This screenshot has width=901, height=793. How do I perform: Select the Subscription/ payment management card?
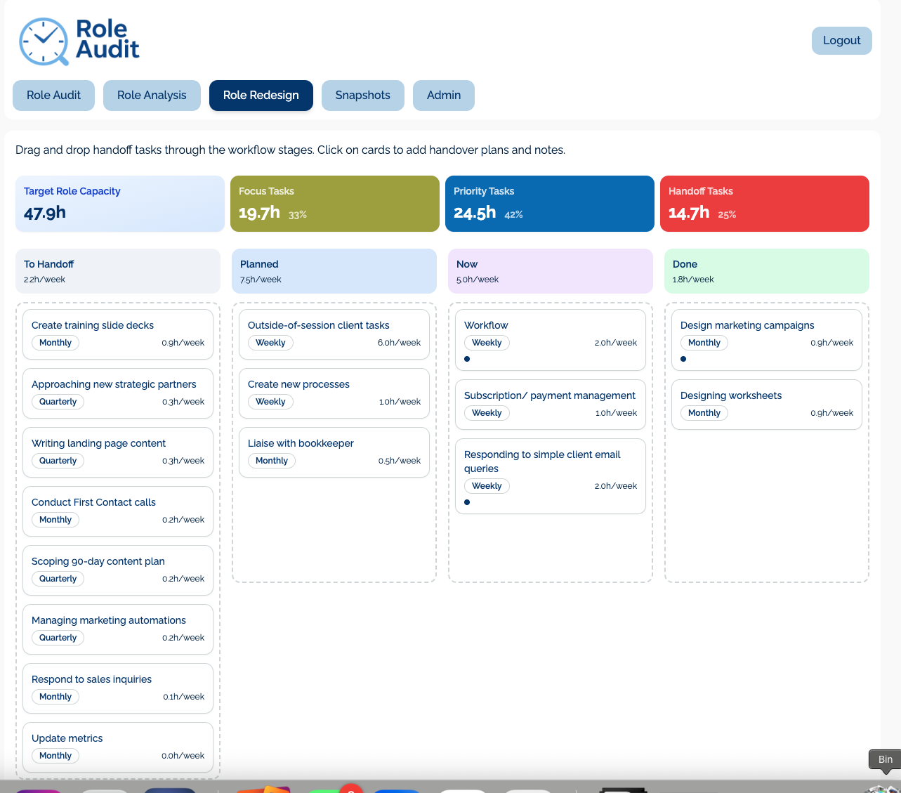[x=551, y=404]
